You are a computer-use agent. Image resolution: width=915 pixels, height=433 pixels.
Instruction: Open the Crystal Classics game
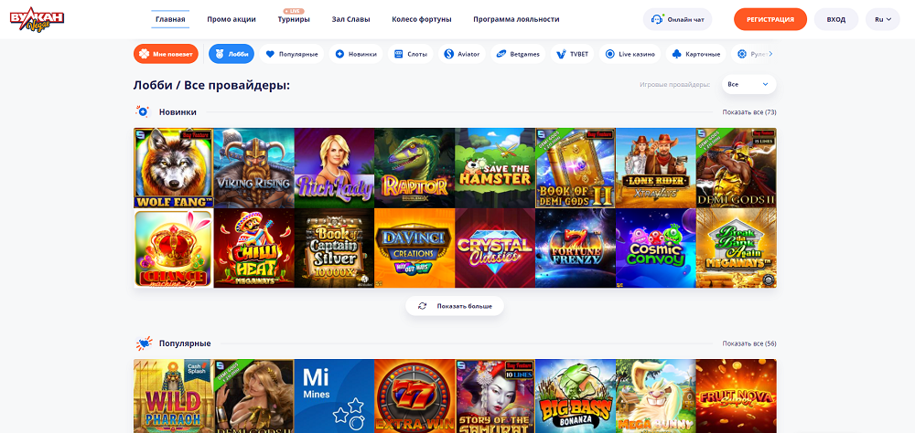(495, 248)
